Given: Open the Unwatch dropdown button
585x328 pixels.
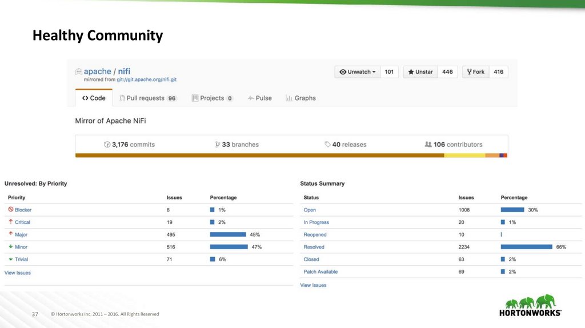Looking at the screenshot, I should coord(358,72).
